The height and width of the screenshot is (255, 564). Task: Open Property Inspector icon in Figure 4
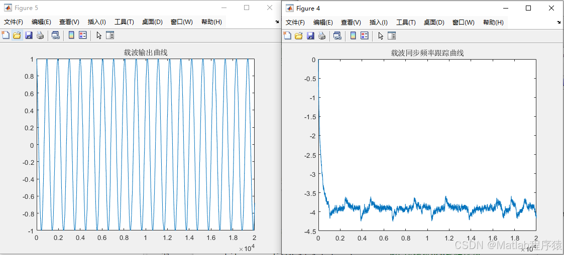[391, 36]
